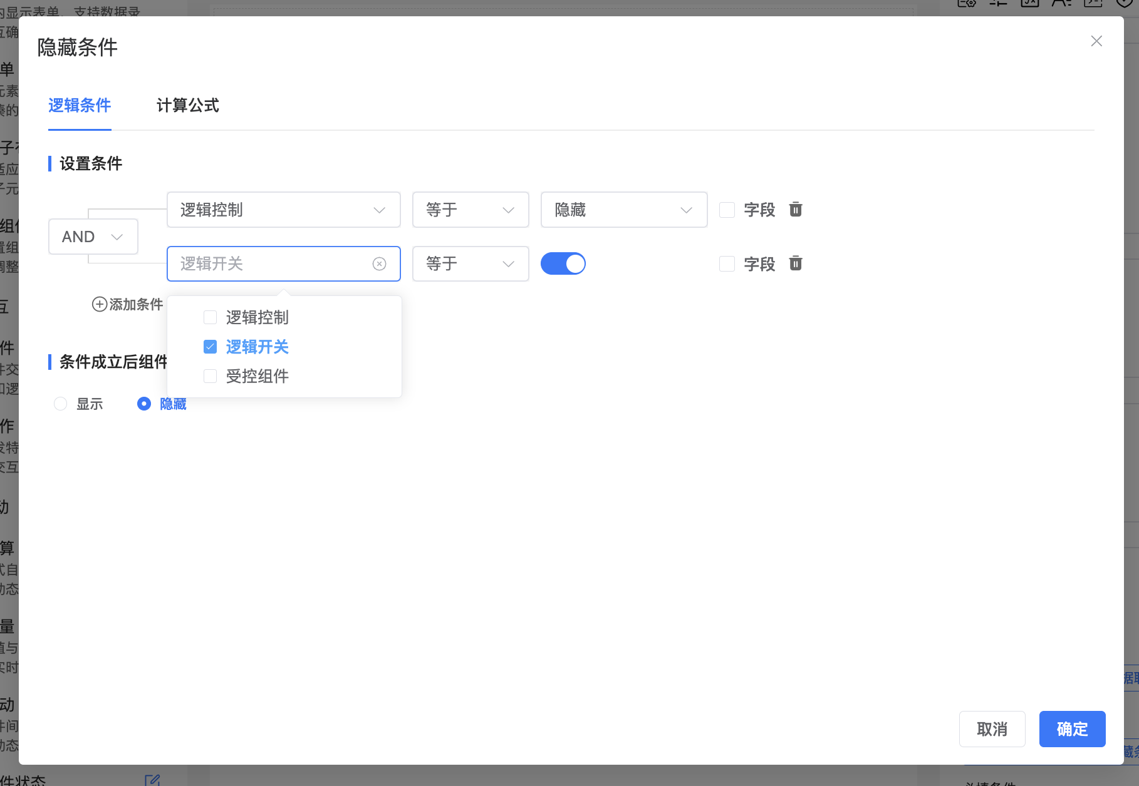Check 字段 box in first condition row

727,210
